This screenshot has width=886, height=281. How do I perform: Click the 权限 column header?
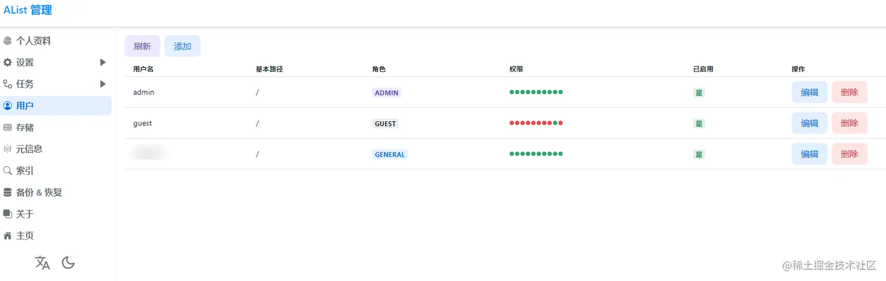[x=516, y=69]
